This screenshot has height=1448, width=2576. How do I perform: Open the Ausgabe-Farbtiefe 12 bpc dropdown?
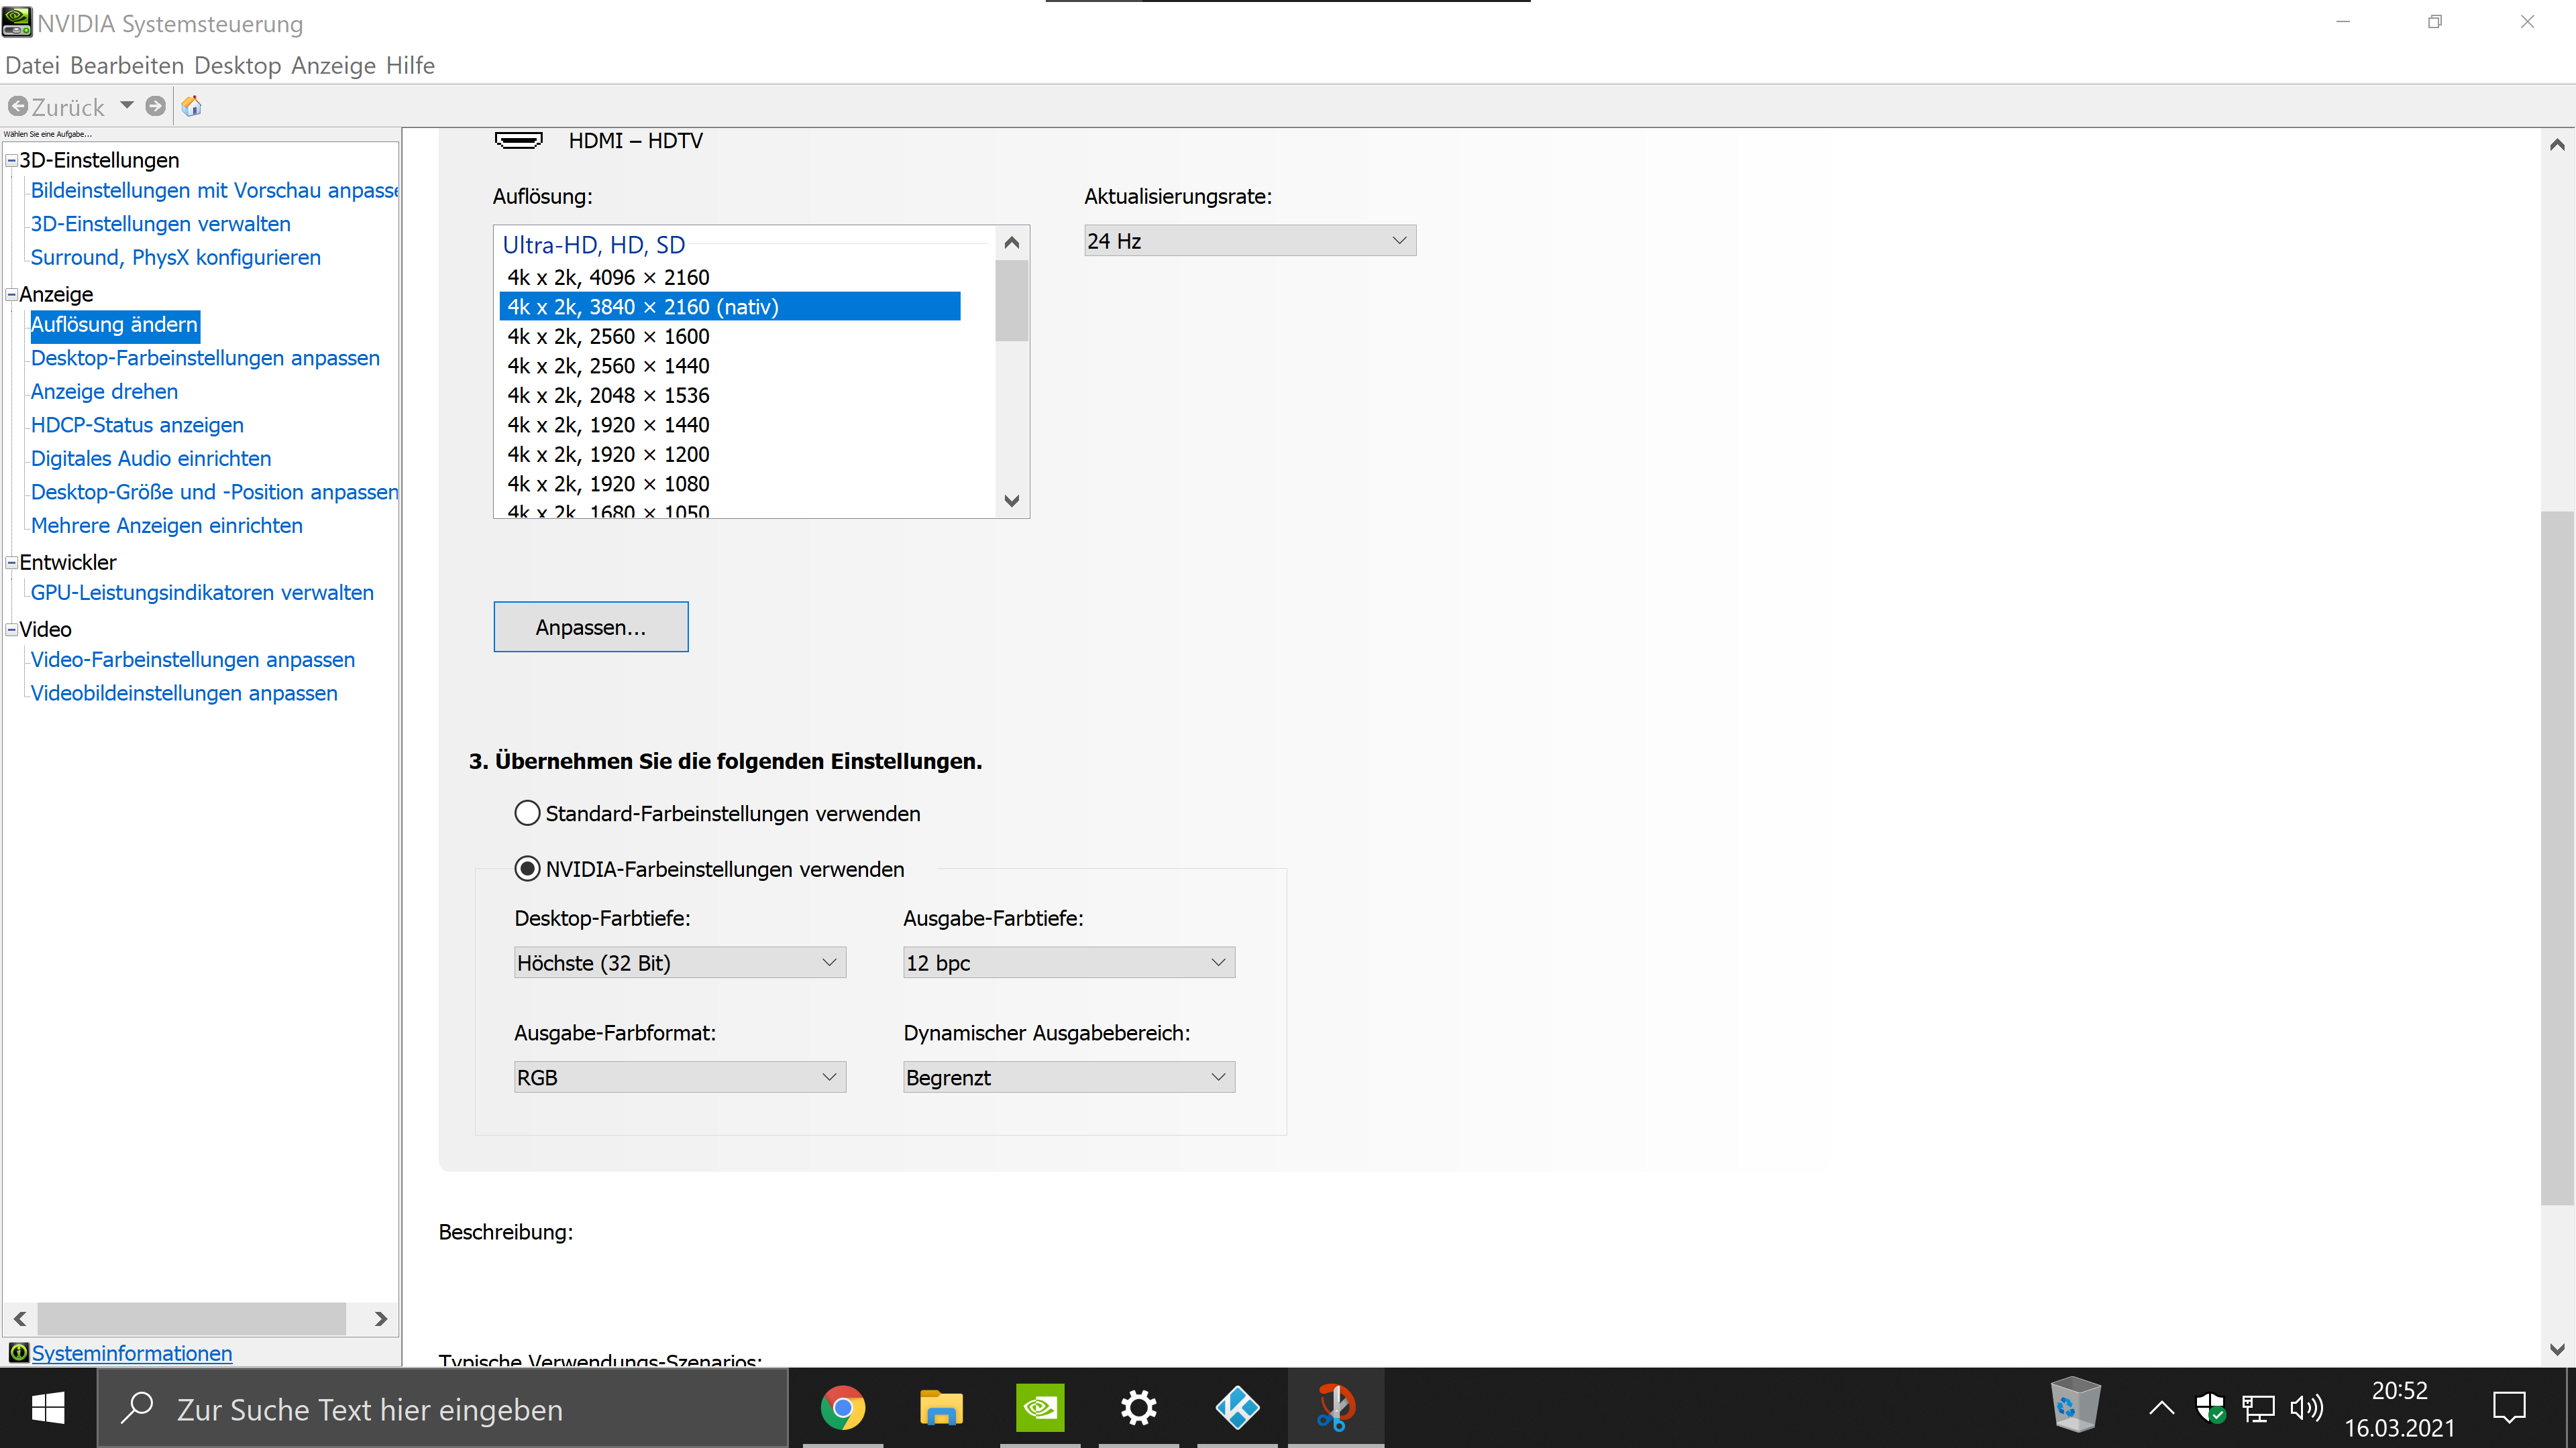pyautogui.click(x=1068, y=963)
